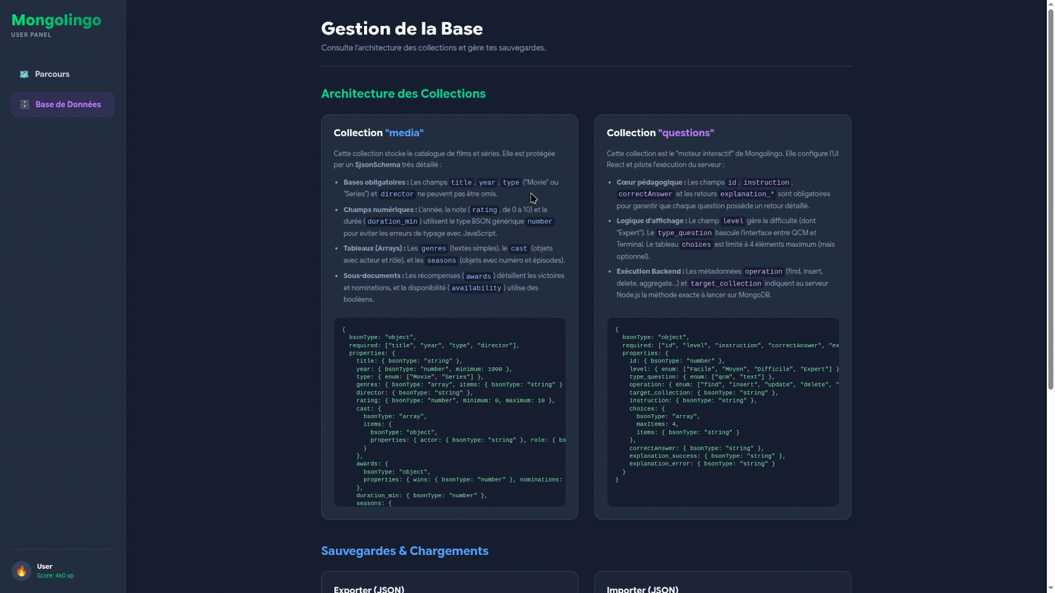Click the "instruction" code tag

[766, 182]
